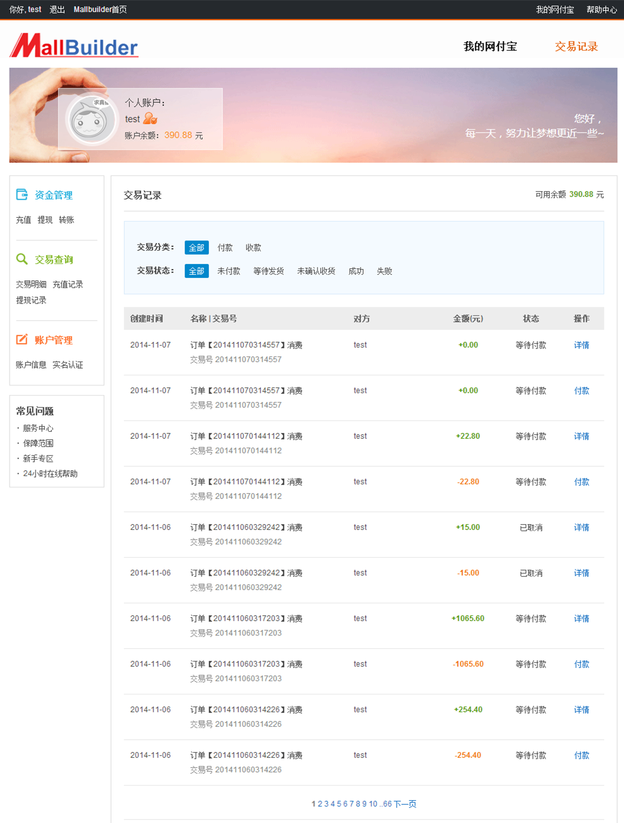Select 收款 transaction category filter

(253, 248)
